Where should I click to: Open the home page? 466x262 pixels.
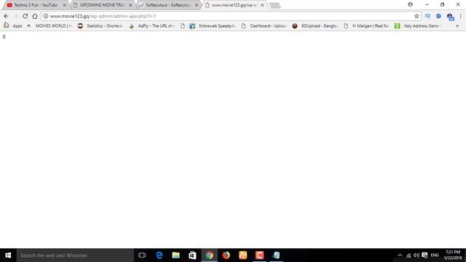pos(35,16)
